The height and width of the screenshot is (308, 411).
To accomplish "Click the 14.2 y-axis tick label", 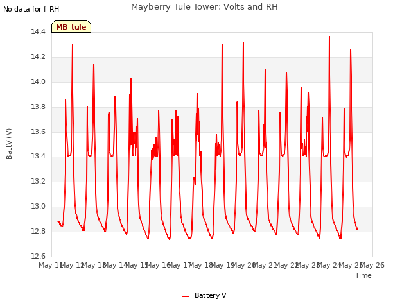I will pyautogui.click(x=39, y=57).
